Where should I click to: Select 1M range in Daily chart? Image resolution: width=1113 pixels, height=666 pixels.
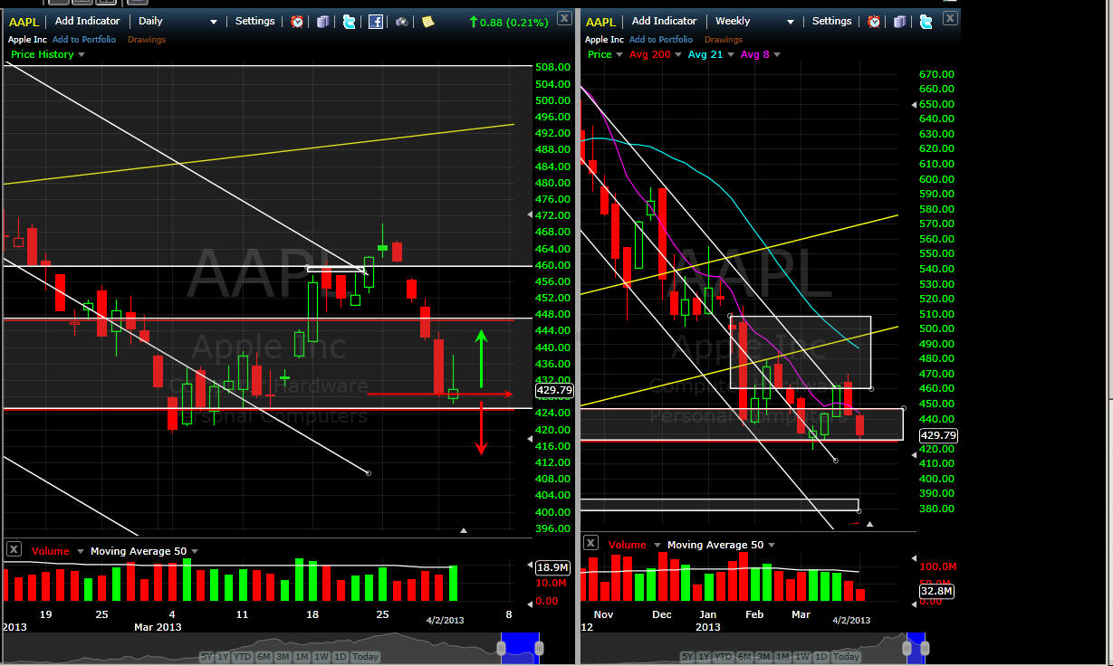(302, 657)
